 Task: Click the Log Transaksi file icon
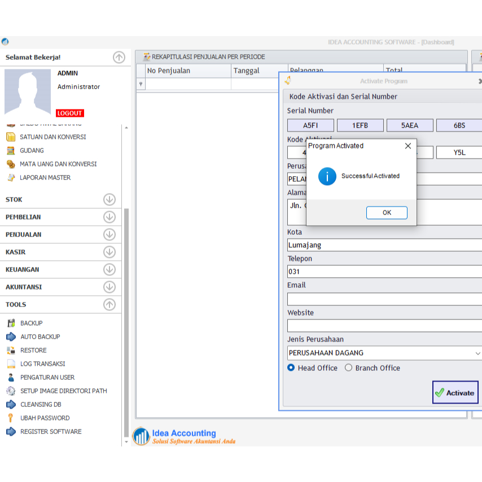[11, 363]
